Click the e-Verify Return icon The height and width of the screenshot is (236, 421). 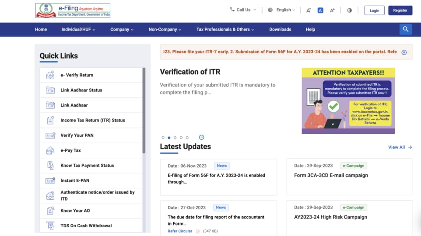pos(50,75)
